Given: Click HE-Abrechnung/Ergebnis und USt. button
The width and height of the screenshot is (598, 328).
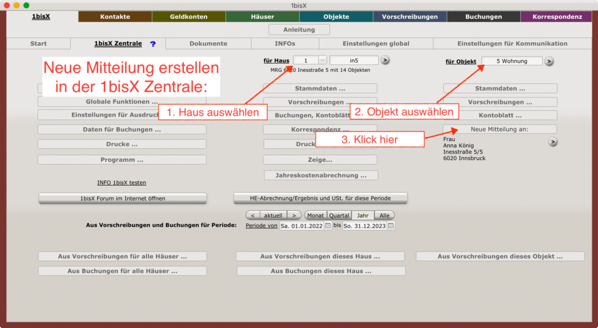Looking at the screenshot, I should [320, 198].
